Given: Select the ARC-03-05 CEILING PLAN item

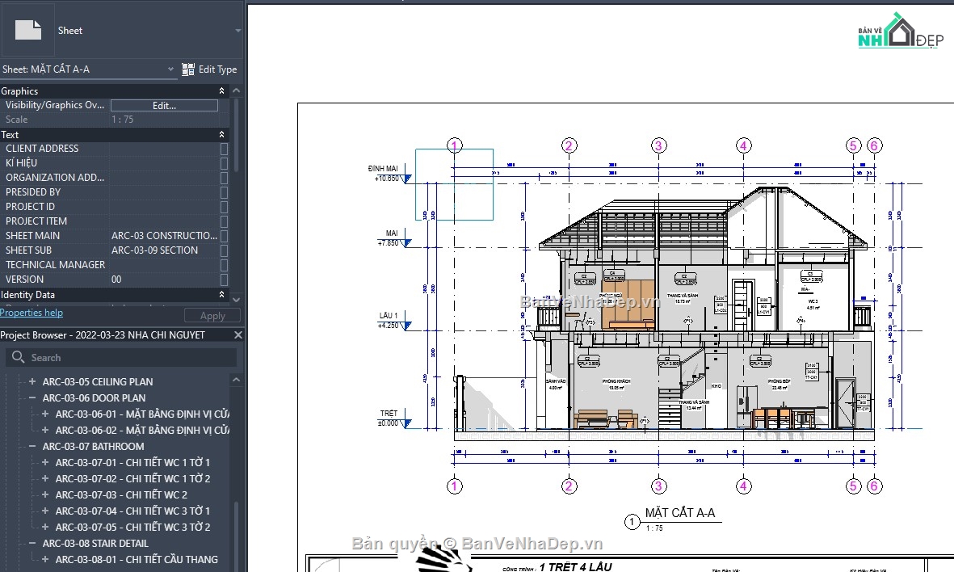Looking at the screenshot, I should point(98,381).
